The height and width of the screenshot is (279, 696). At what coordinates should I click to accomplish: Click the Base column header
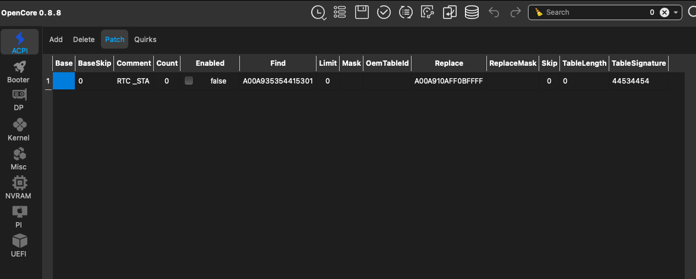click(x=64, y=63)
